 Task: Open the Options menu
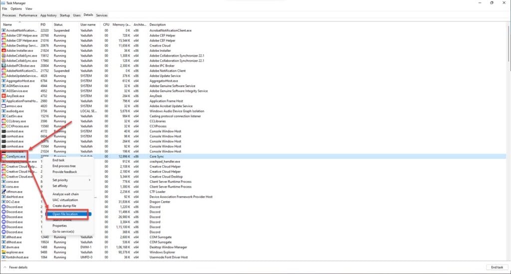pyautogui.click(x=16, y=9)
